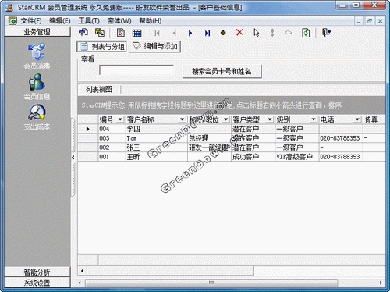This screenshot has width=390, height=292.
Task: Minimize the inner child window
Action: [359, 21]
